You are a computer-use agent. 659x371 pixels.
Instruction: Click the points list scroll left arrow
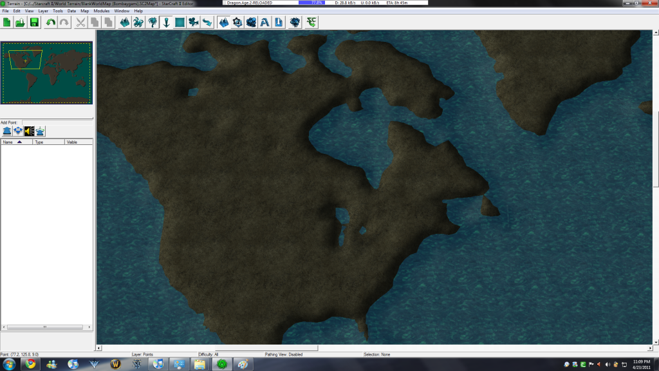(4, 327)
